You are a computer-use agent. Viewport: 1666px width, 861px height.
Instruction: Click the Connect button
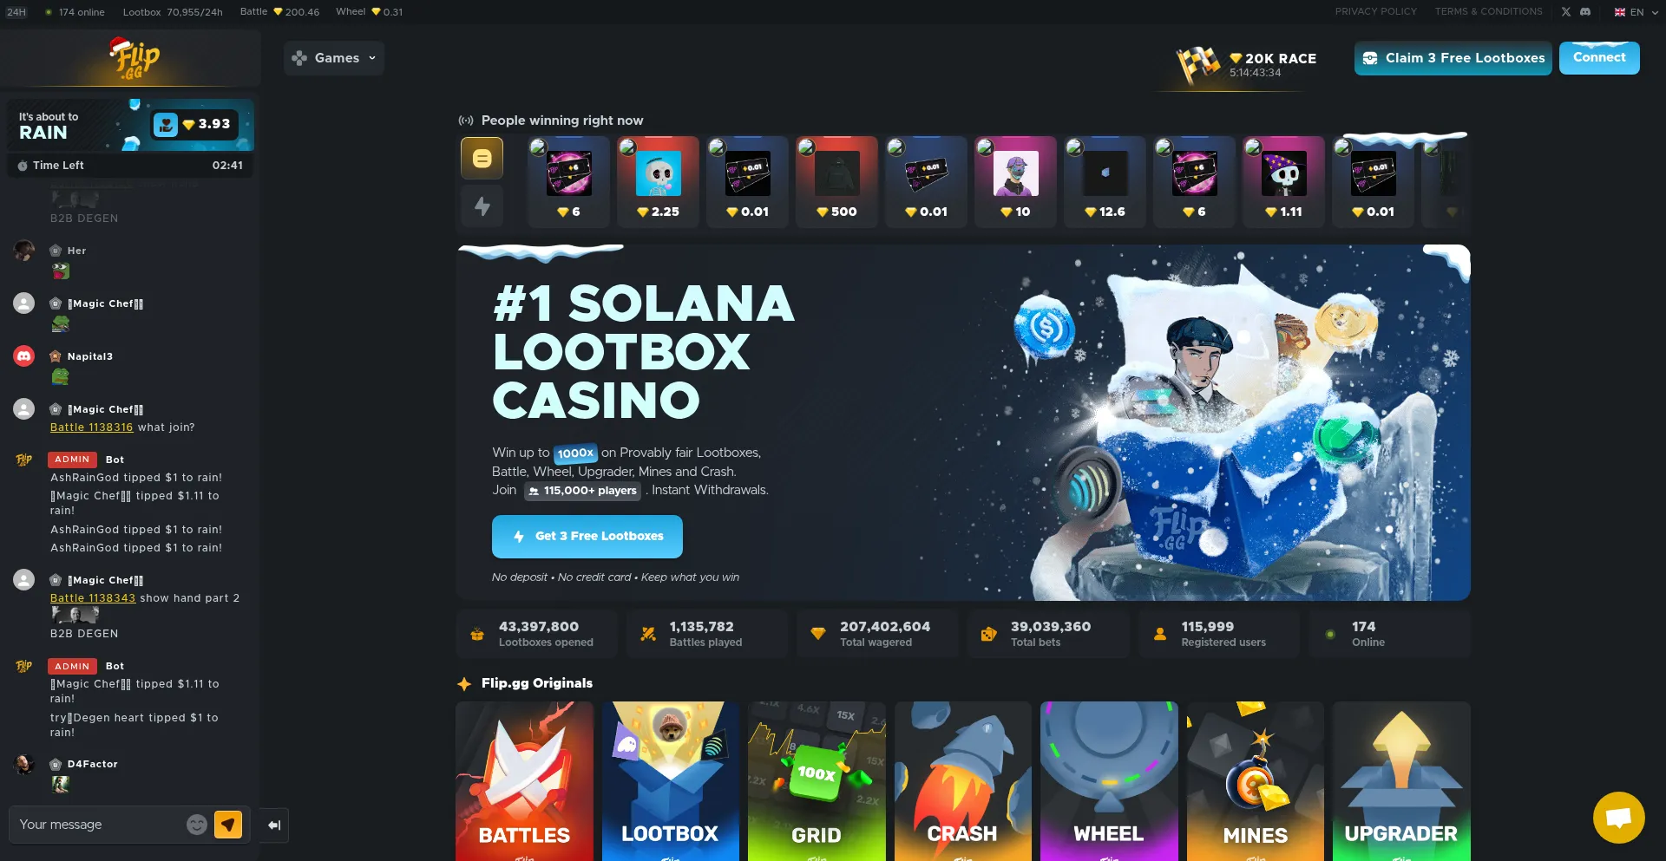coord(1599,58)
